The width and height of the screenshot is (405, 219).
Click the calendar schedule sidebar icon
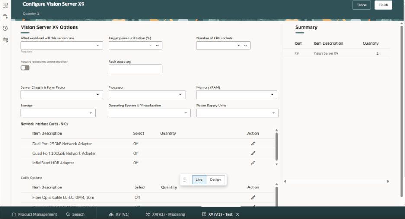pos(5,40)
